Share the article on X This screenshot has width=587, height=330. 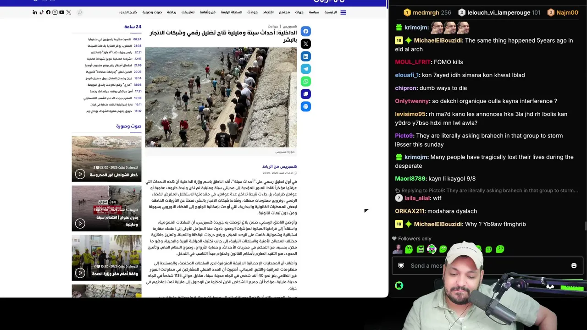[x=306, y=44]
